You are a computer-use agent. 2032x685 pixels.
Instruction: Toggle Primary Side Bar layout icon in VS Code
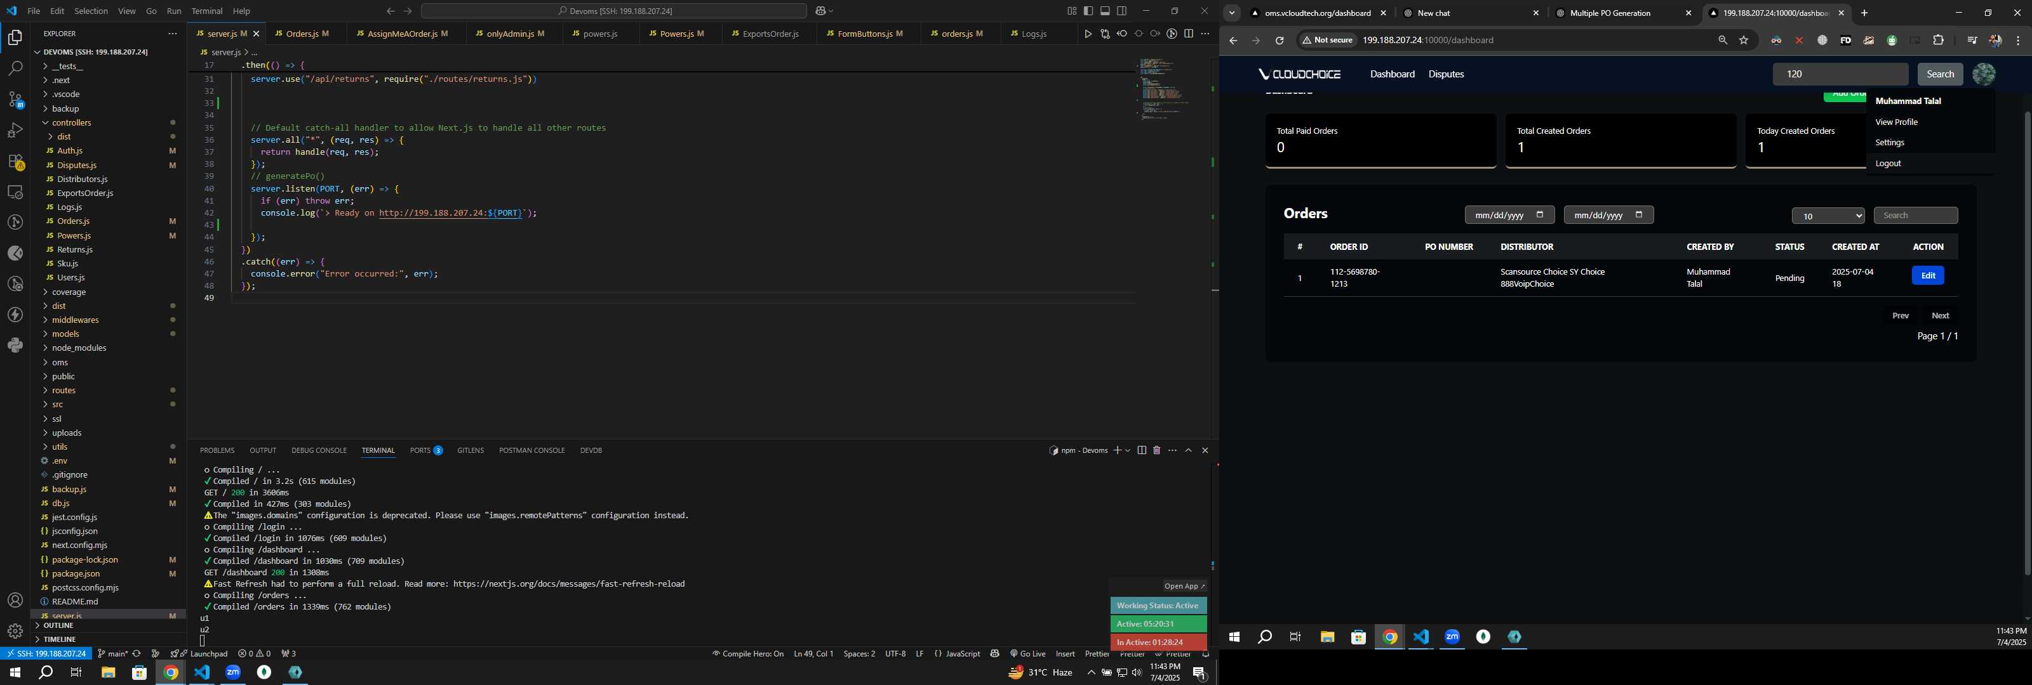click(1088, 11)
